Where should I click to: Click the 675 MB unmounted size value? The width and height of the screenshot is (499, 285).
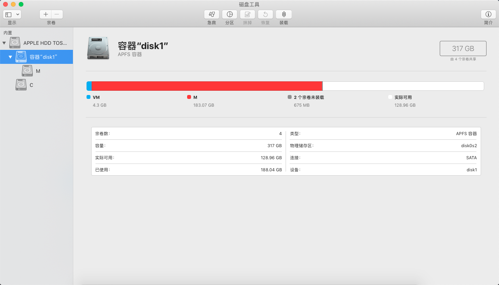point(302,105)
